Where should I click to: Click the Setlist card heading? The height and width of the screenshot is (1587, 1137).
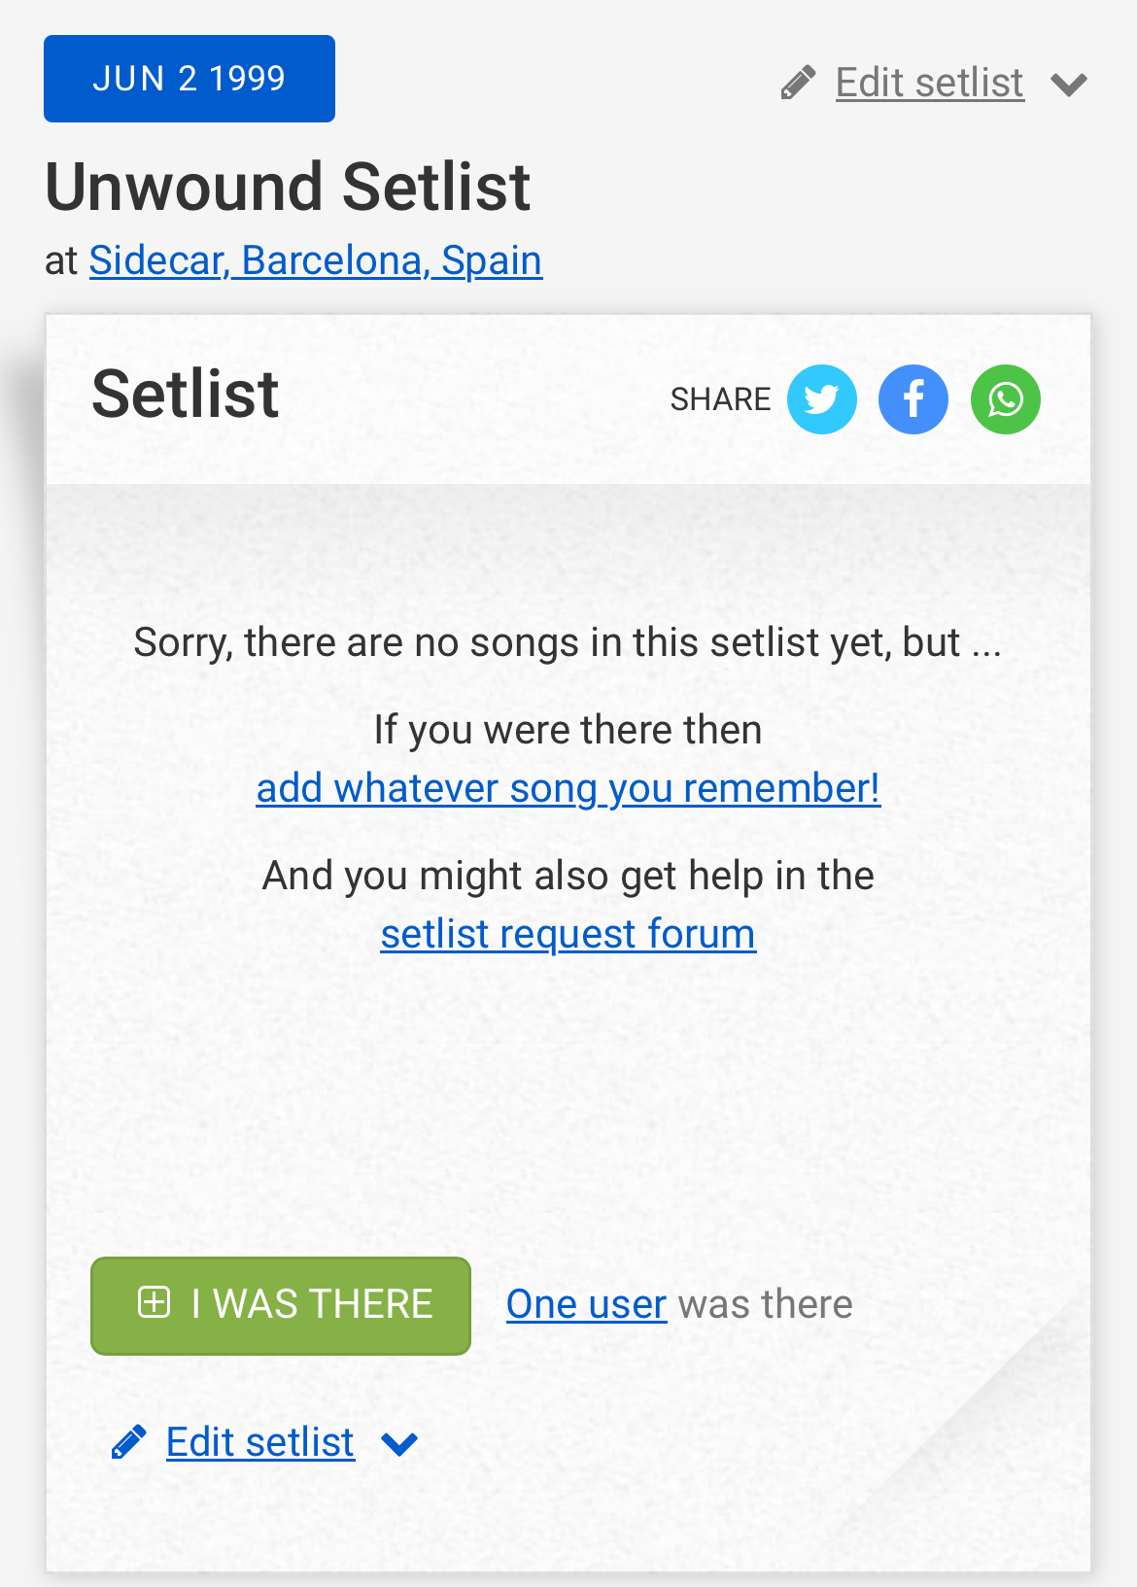pyautogui.click(x=186, y=395)
